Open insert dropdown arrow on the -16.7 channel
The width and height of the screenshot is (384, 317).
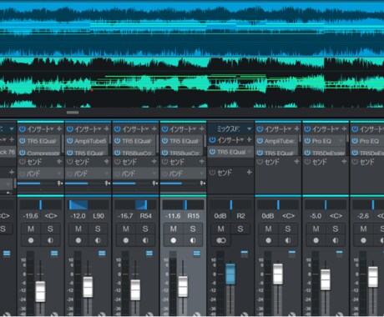pos(147,129)
